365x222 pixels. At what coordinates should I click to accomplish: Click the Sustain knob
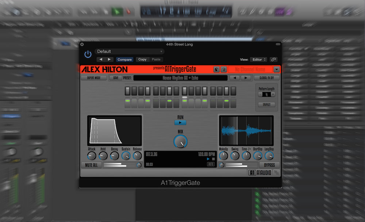point(126,156)
